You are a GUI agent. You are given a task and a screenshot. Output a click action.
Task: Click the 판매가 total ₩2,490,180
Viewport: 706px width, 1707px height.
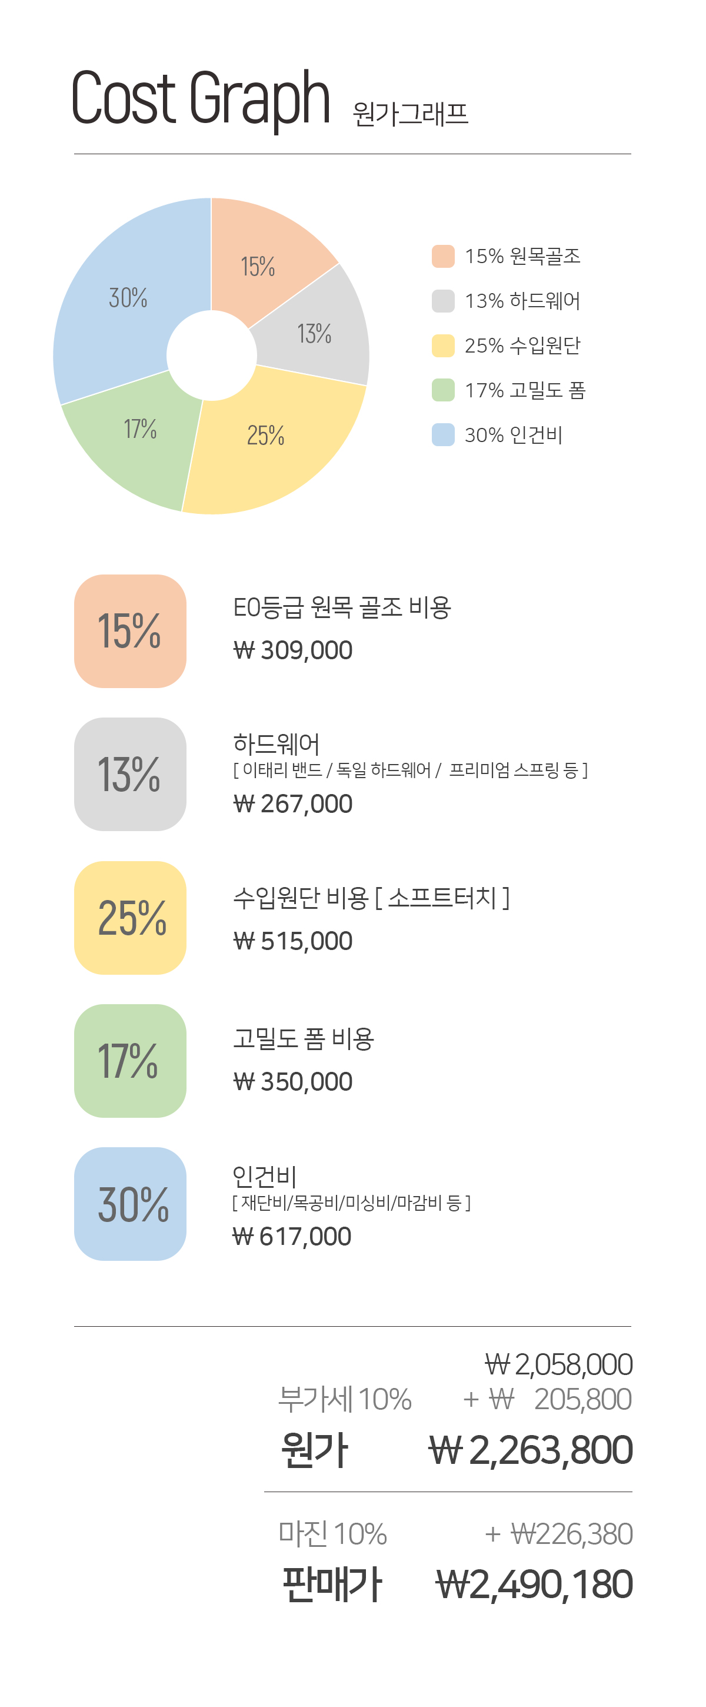(x=534, y=1585)
